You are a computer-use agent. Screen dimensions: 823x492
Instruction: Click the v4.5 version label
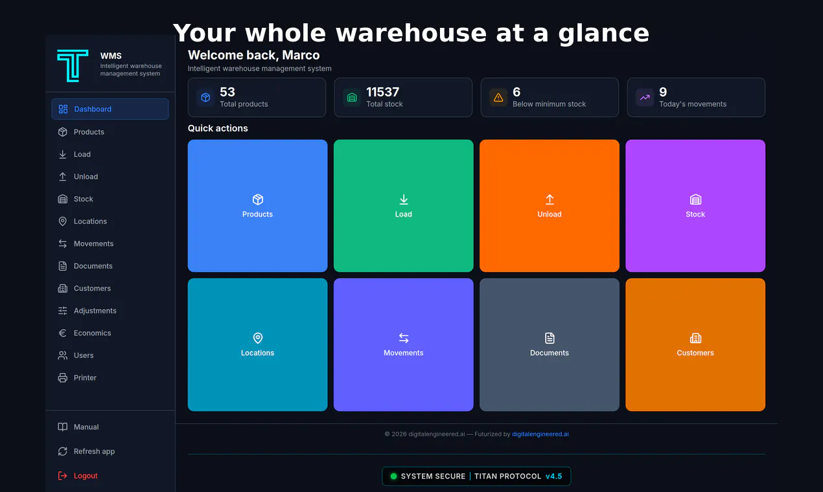[x=554, y=476]
